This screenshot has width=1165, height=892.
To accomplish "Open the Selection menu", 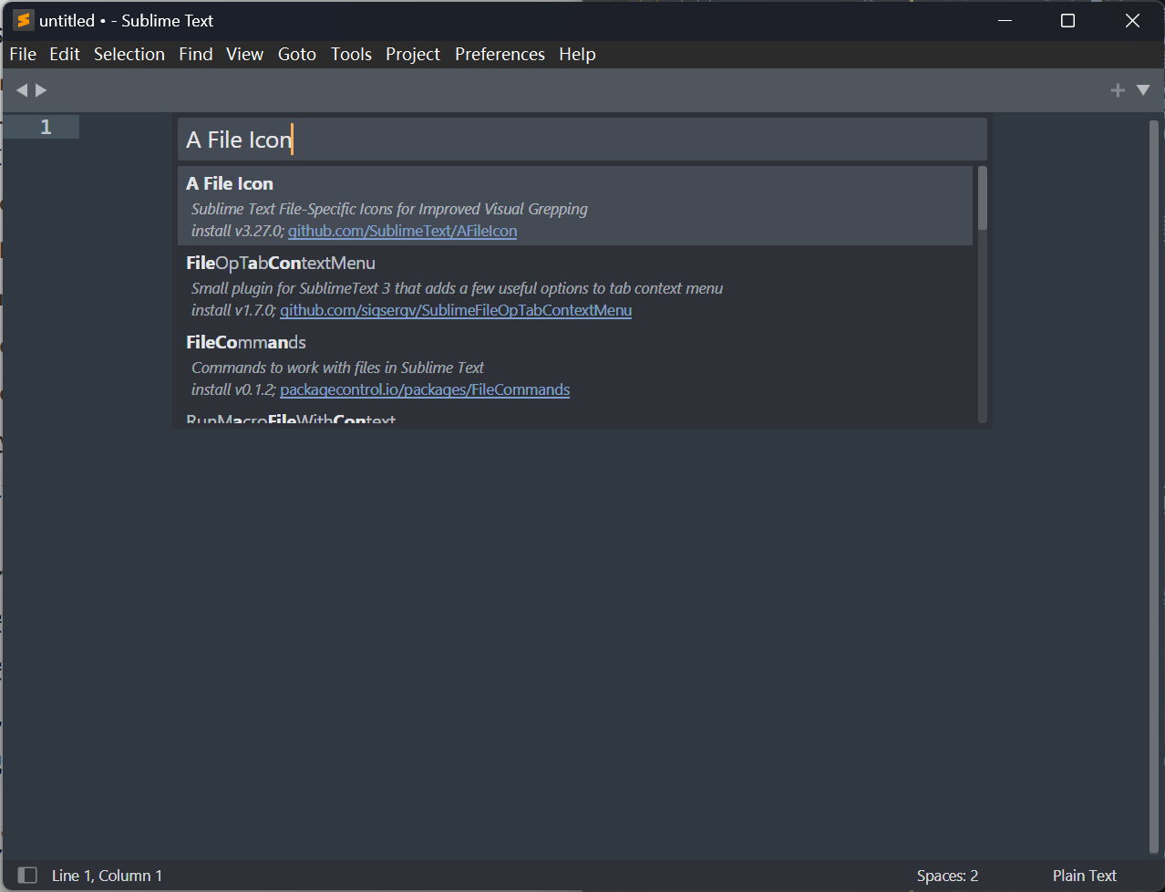I will (x=129, y=55).
